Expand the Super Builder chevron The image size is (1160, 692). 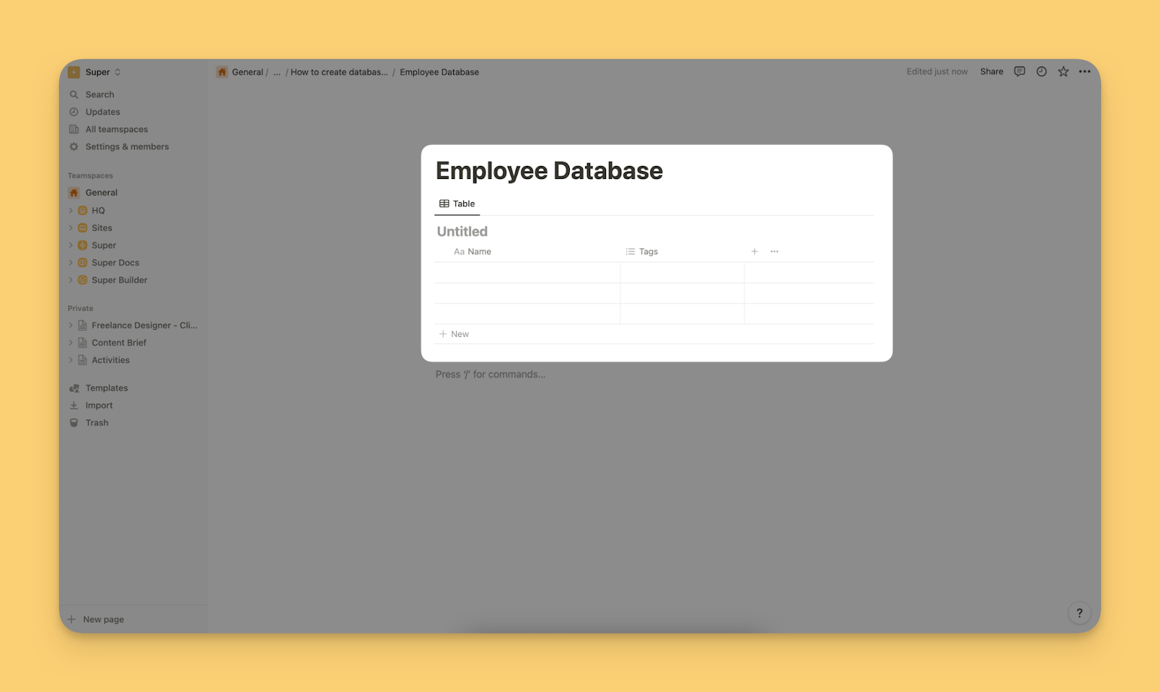[71, 280]
